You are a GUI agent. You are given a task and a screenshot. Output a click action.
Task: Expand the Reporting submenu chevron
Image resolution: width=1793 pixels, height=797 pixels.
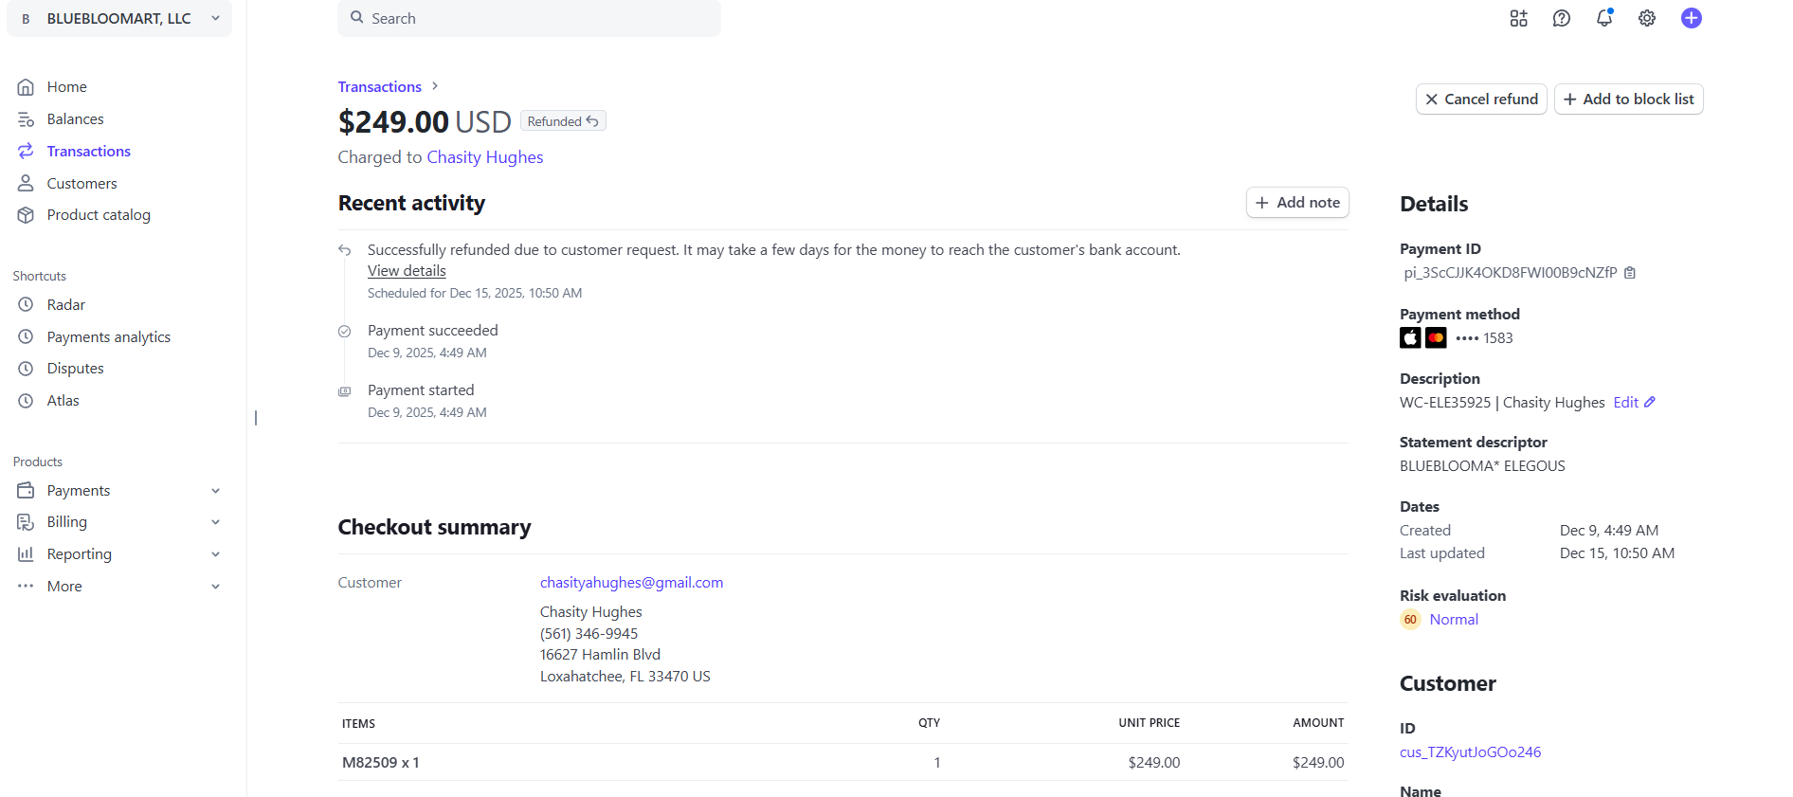click(215, 554)
